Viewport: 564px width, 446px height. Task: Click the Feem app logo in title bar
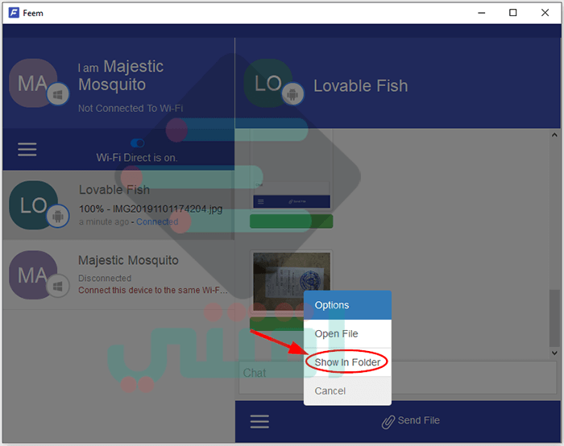point(14,13)
